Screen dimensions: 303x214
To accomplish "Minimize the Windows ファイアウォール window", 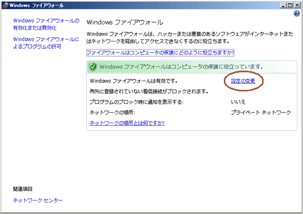I will (x=283, y=5).
